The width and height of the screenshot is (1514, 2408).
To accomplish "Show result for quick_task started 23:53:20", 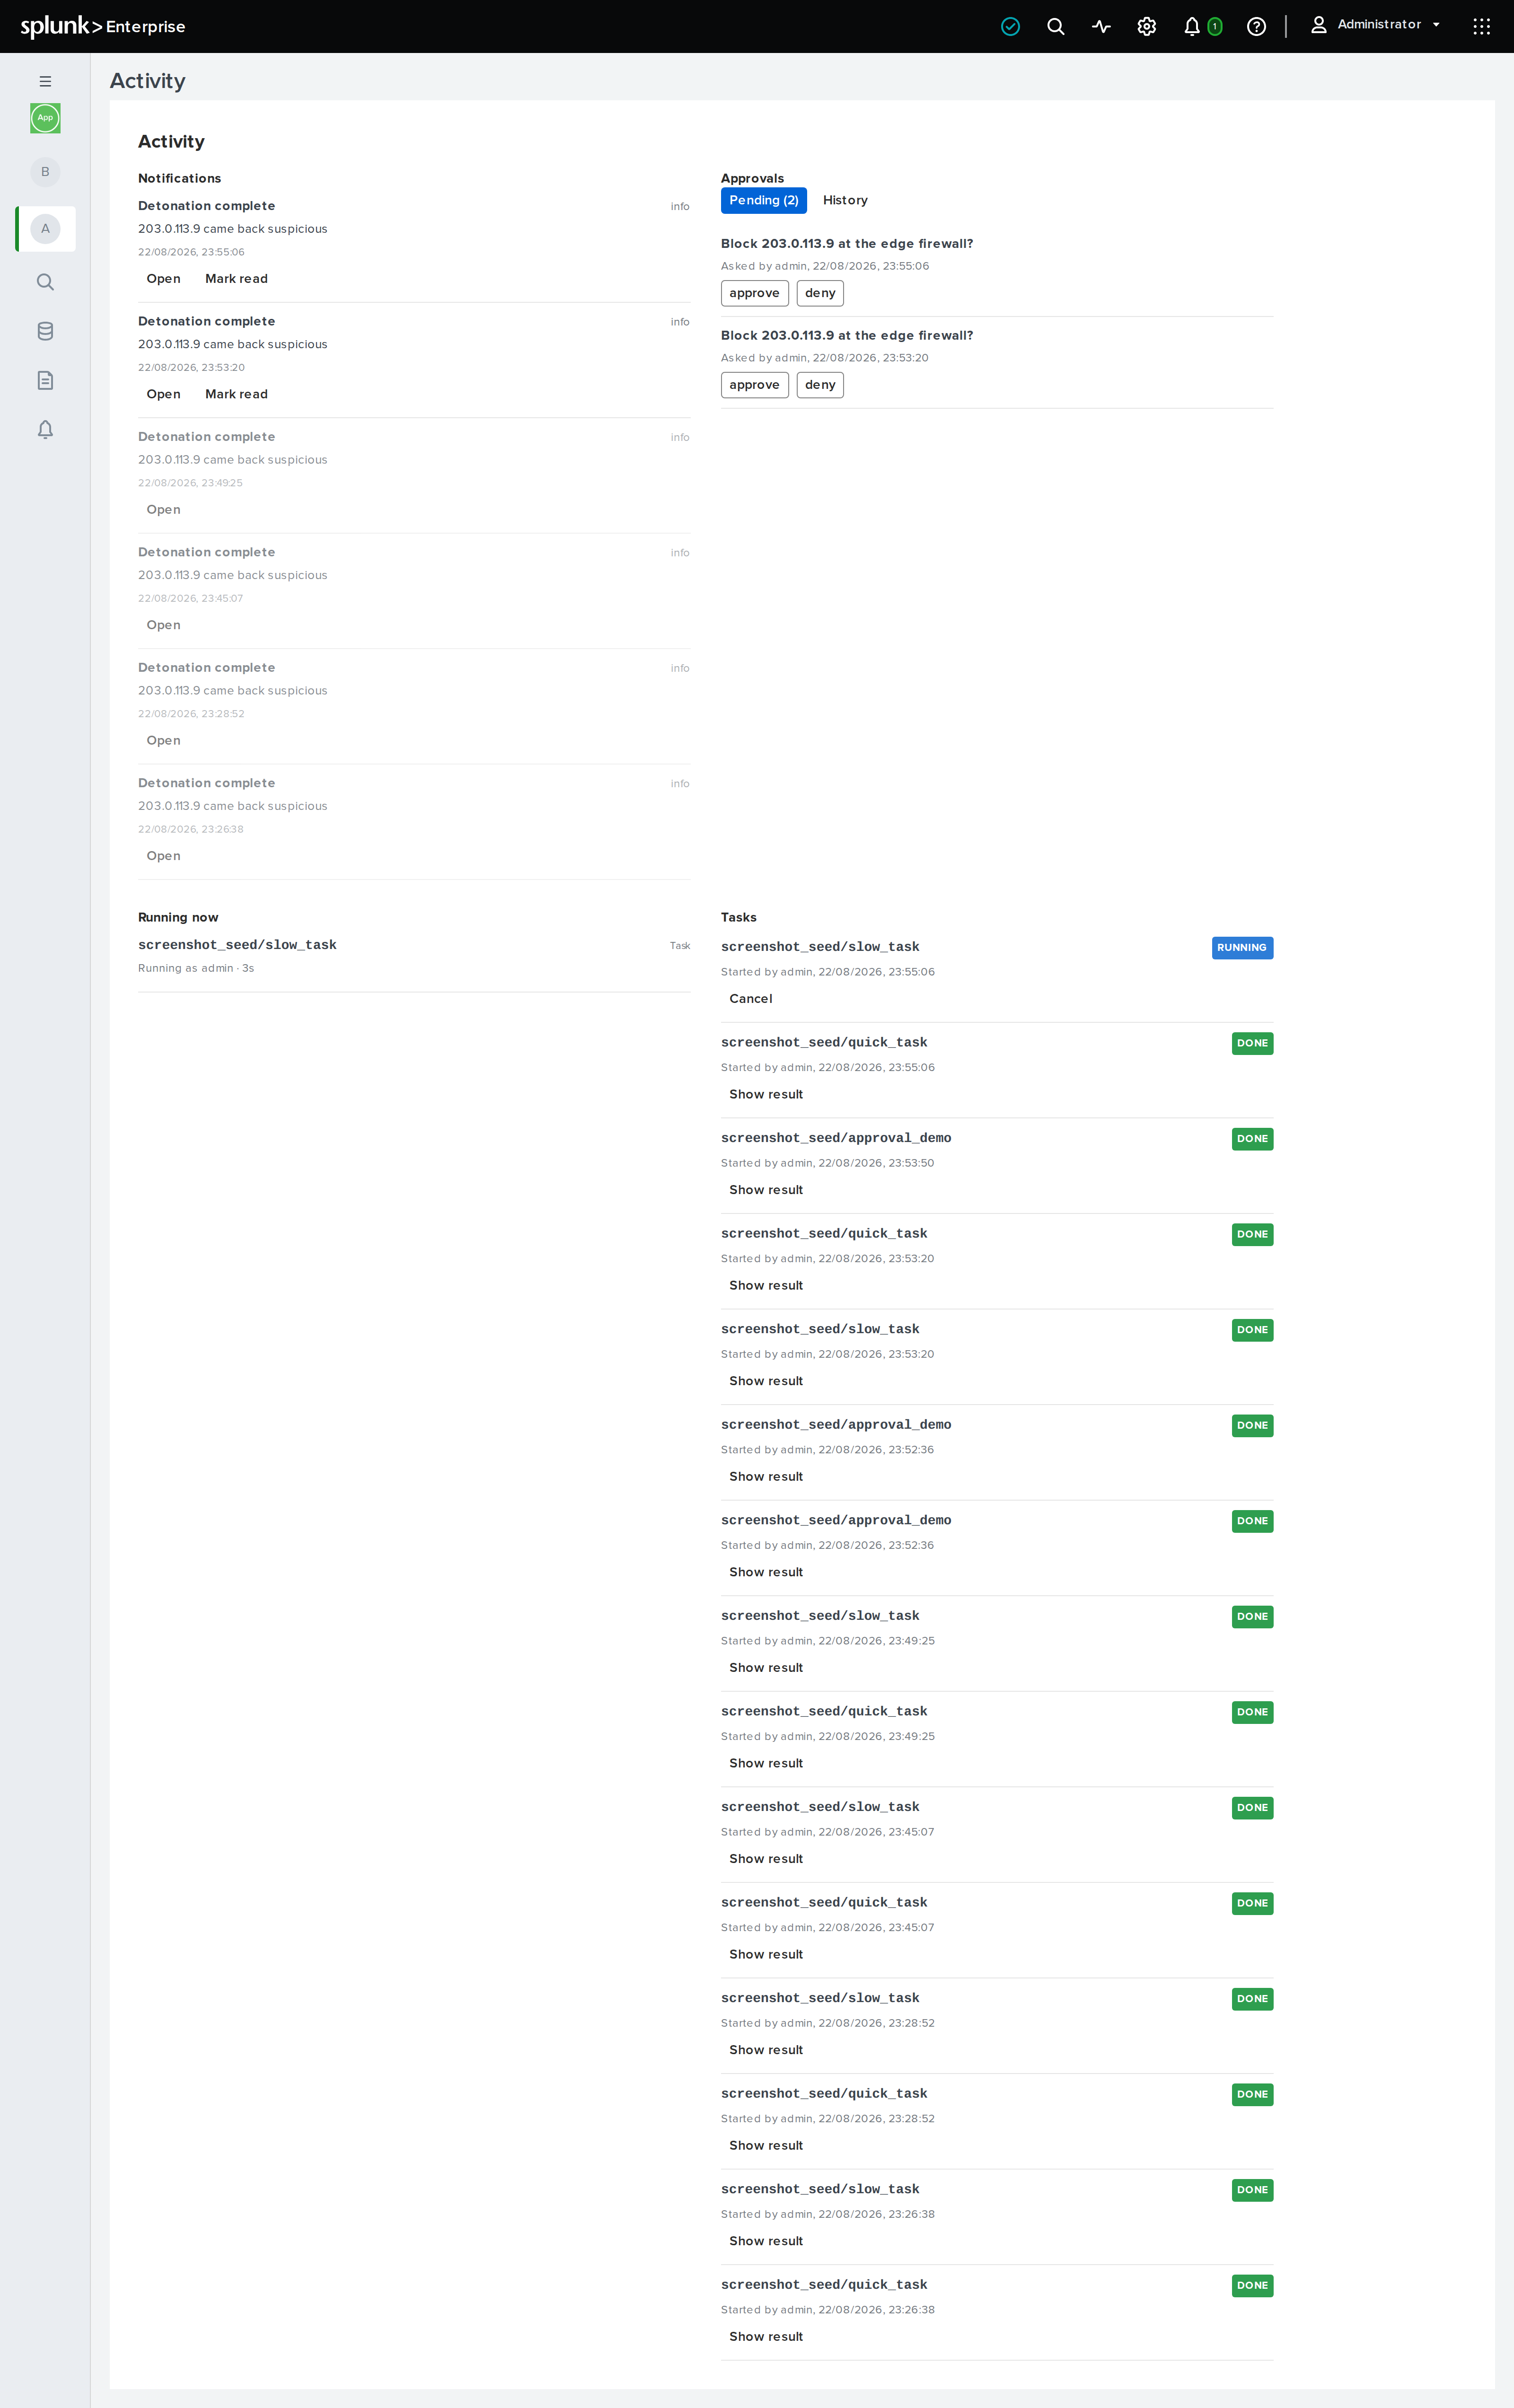I will [766, 1286].
